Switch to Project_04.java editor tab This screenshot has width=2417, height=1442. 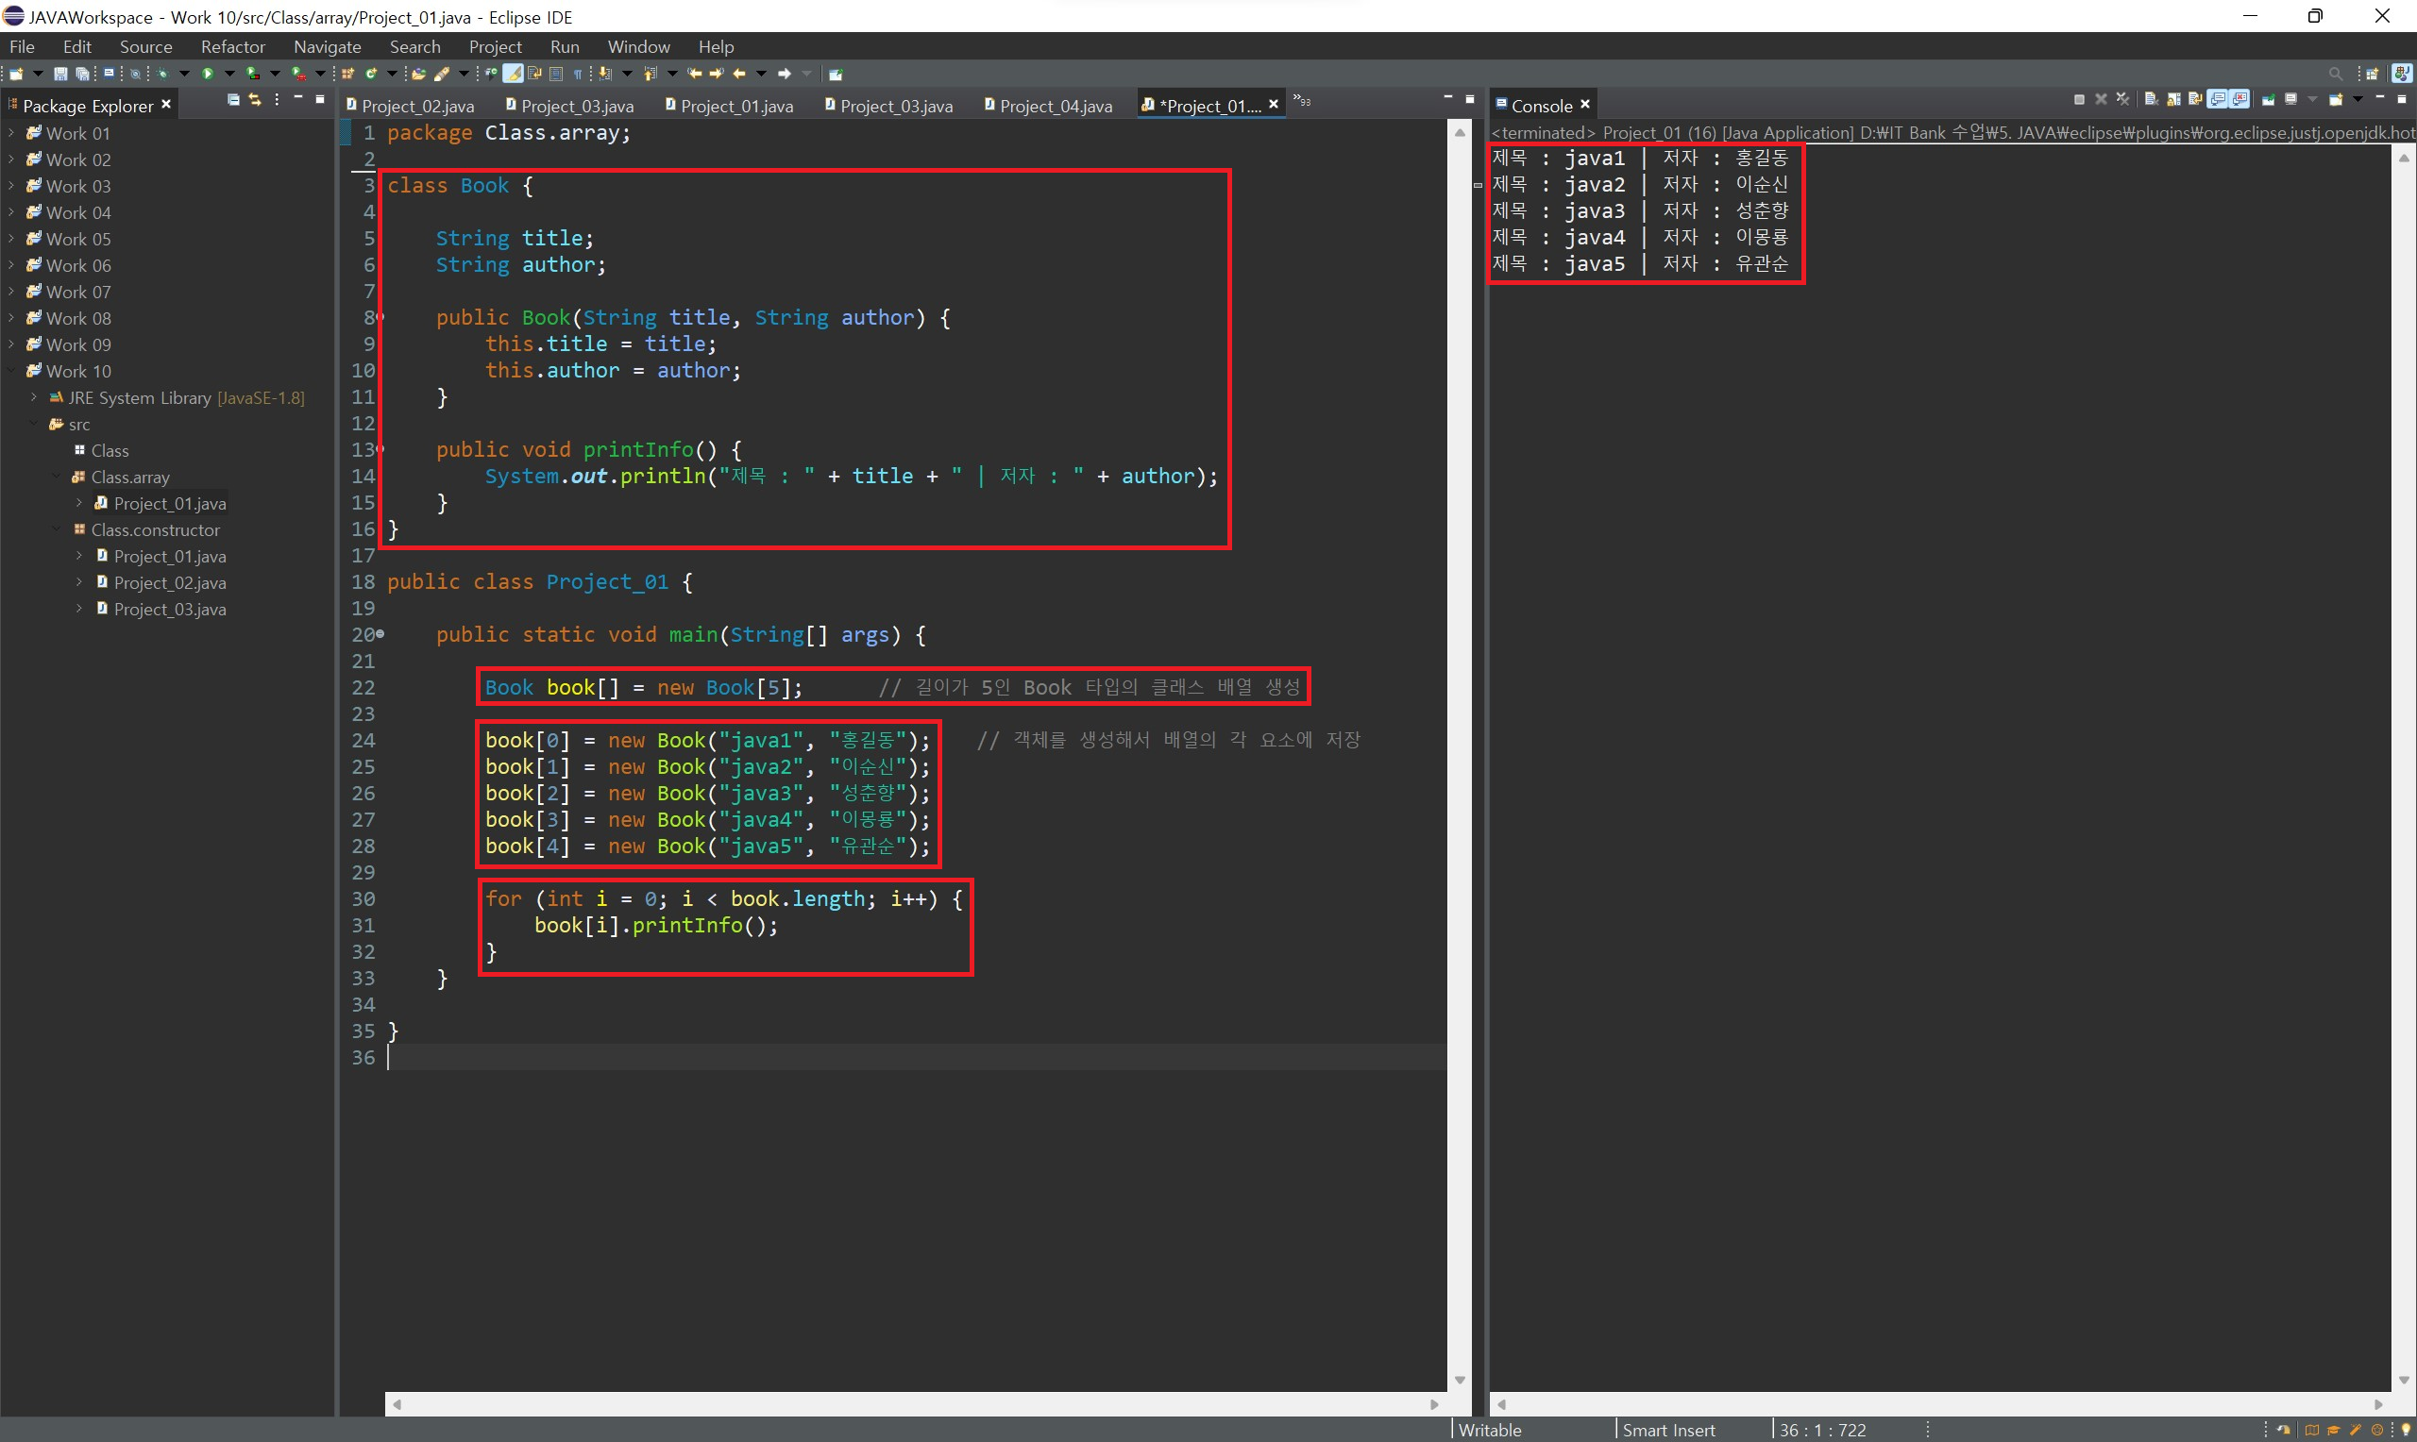coord(1055,106)
